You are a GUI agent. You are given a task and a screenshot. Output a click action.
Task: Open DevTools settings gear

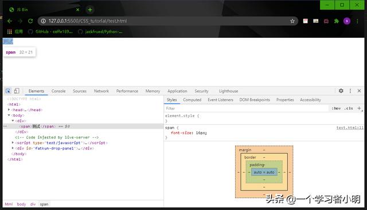341,91
